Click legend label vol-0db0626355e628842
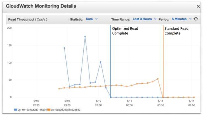Image resolution: width=203 pixels, height=116 pixels. tap(66, 110)
